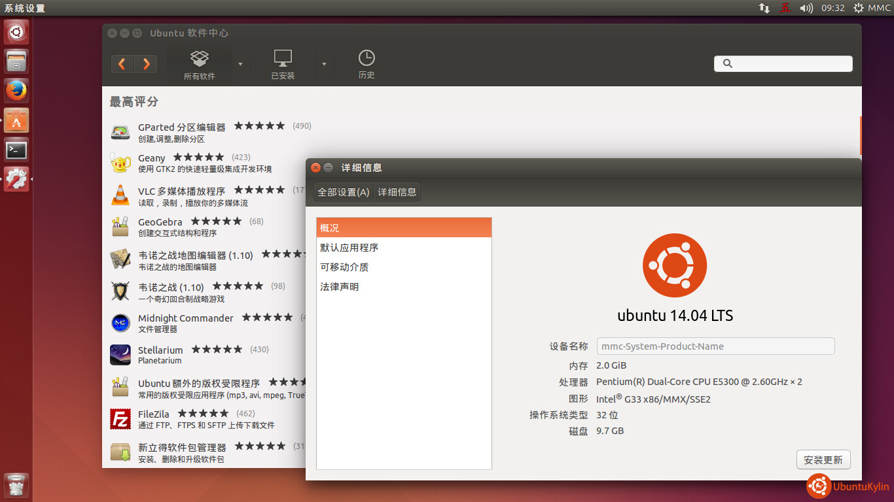Click the forward arrow in Software Center
Screen dimensions: 894x502
click(146, 64)
